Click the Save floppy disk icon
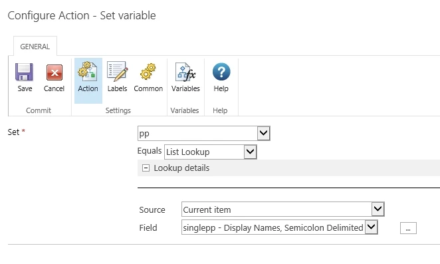The height and width of the screenshot is (264, 440). click(24, 72)
